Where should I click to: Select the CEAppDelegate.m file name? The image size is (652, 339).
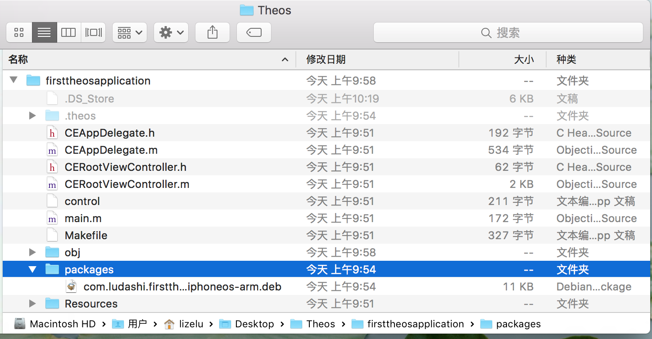point(111,150)
